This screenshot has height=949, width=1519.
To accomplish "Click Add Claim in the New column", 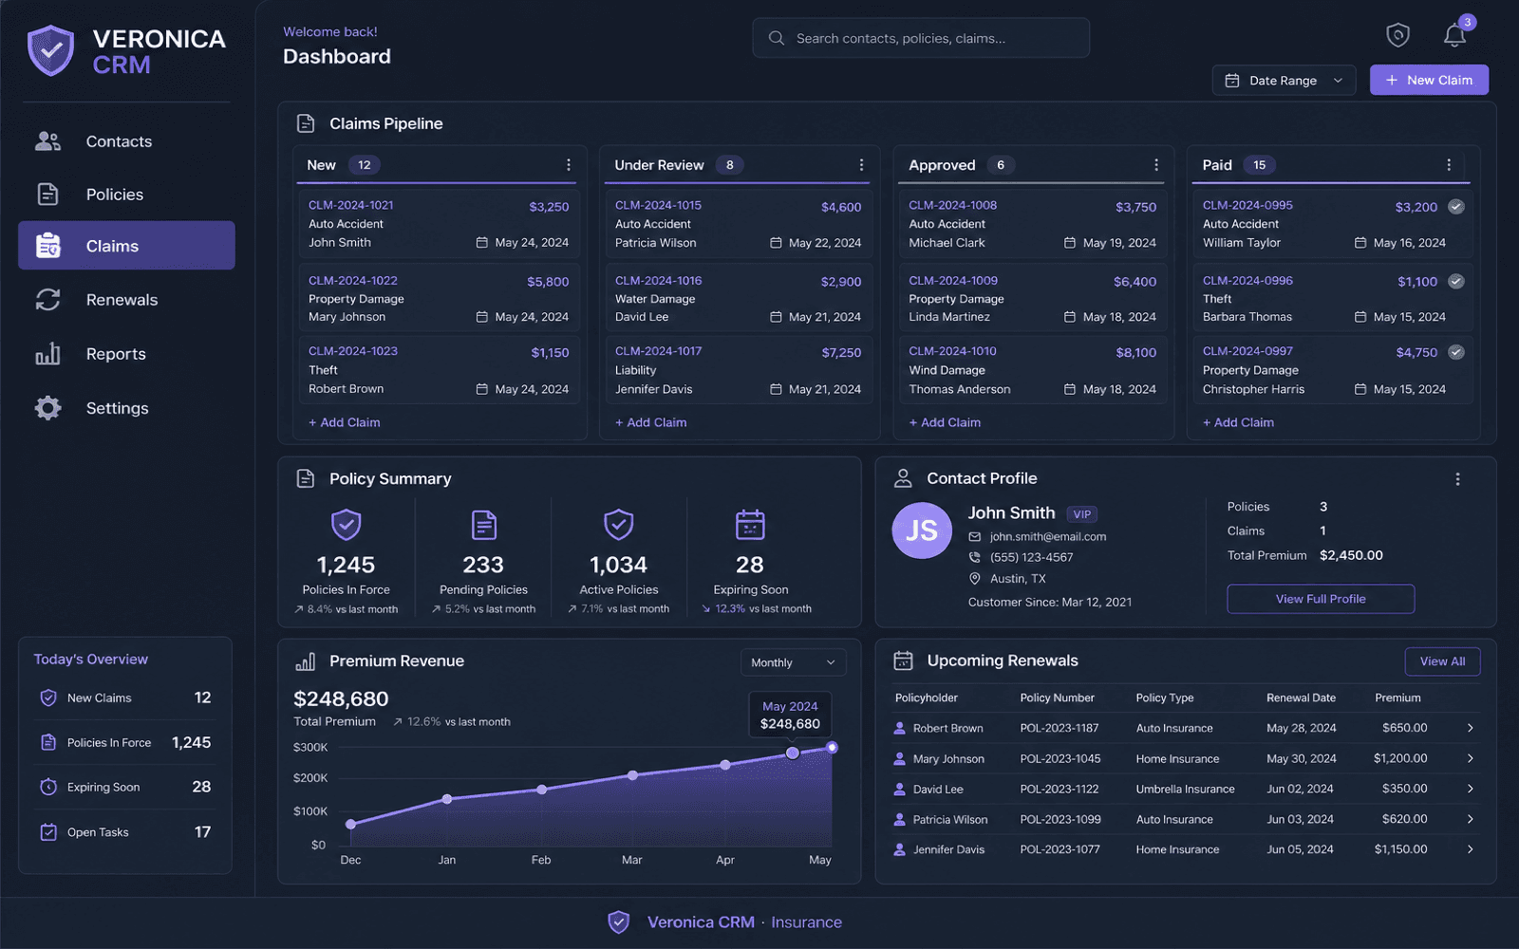I will (x=345, y=422).
